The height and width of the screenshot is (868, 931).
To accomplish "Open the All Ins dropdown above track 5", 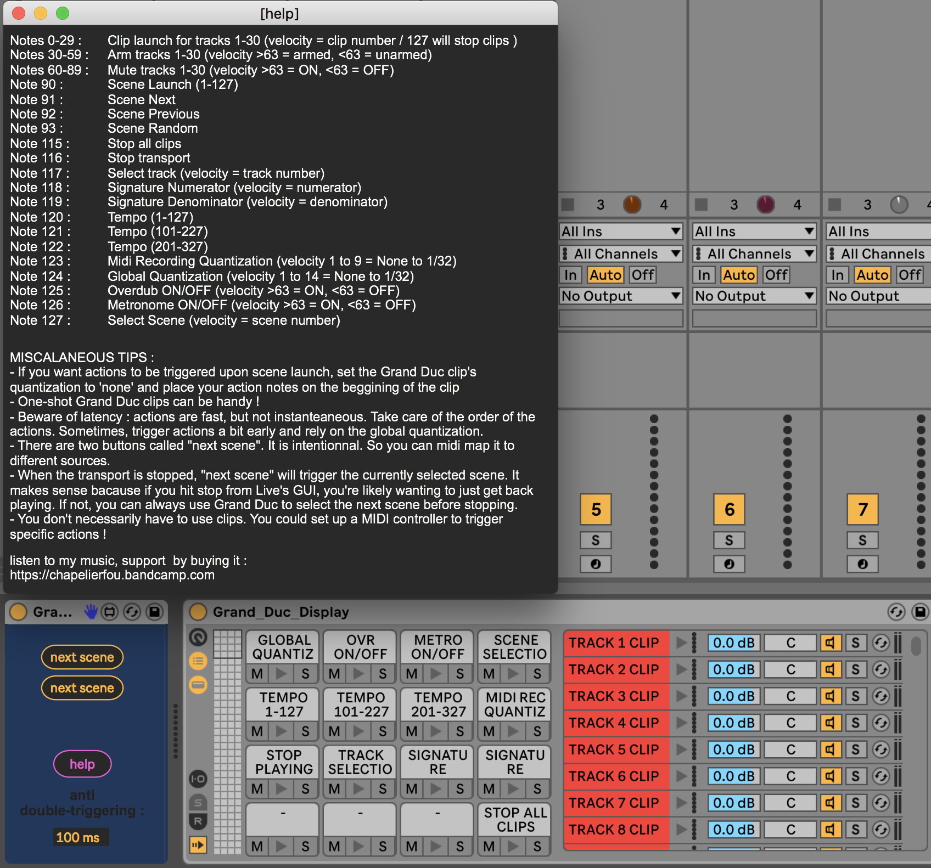I will (620, 232).
